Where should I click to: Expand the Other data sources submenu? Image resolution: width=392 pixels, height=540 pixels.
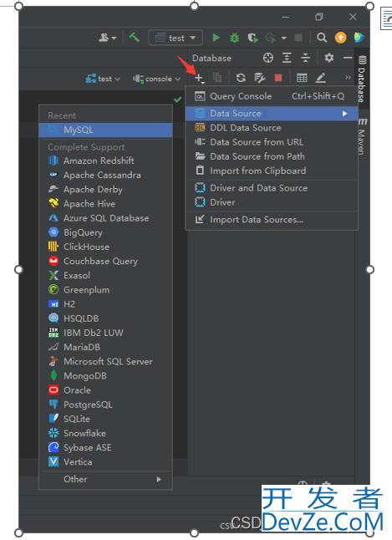pyautogui.click(x=106, y=479)
